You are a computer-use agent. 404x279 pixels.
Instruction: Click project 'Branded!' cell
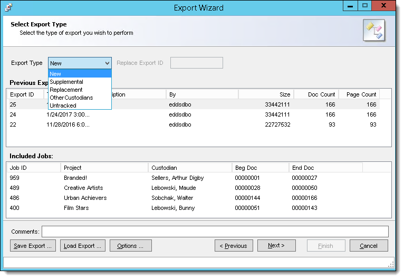pyautogui.click(x=75, y=178)
